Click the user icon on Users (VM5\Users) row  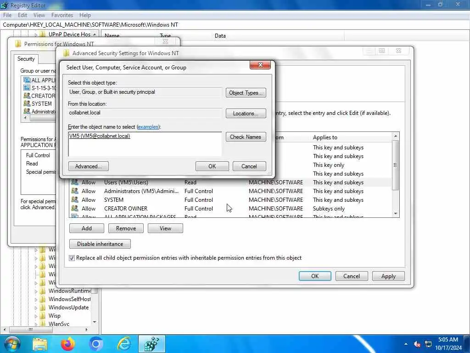75,182
